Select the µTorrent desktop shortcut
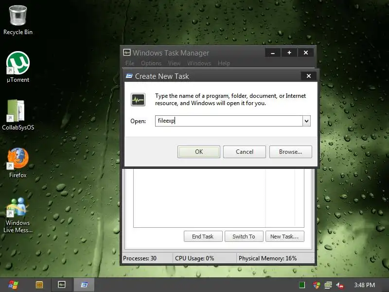The image size is (389, 292). [x=18, y=67]
